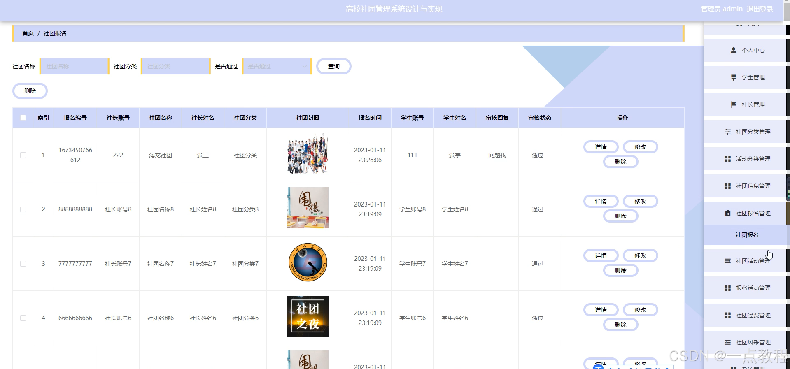The width and height of the screenshot is (790, 369).
Task: Click 管理员 admin text in header
Action: coord(722,9)
